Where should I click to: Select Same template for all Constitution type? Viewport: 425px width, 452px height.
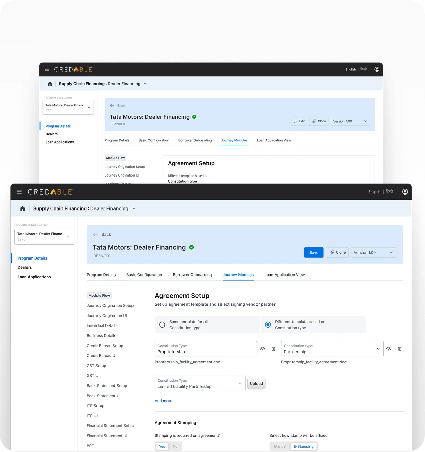click(x=207, y=325)
